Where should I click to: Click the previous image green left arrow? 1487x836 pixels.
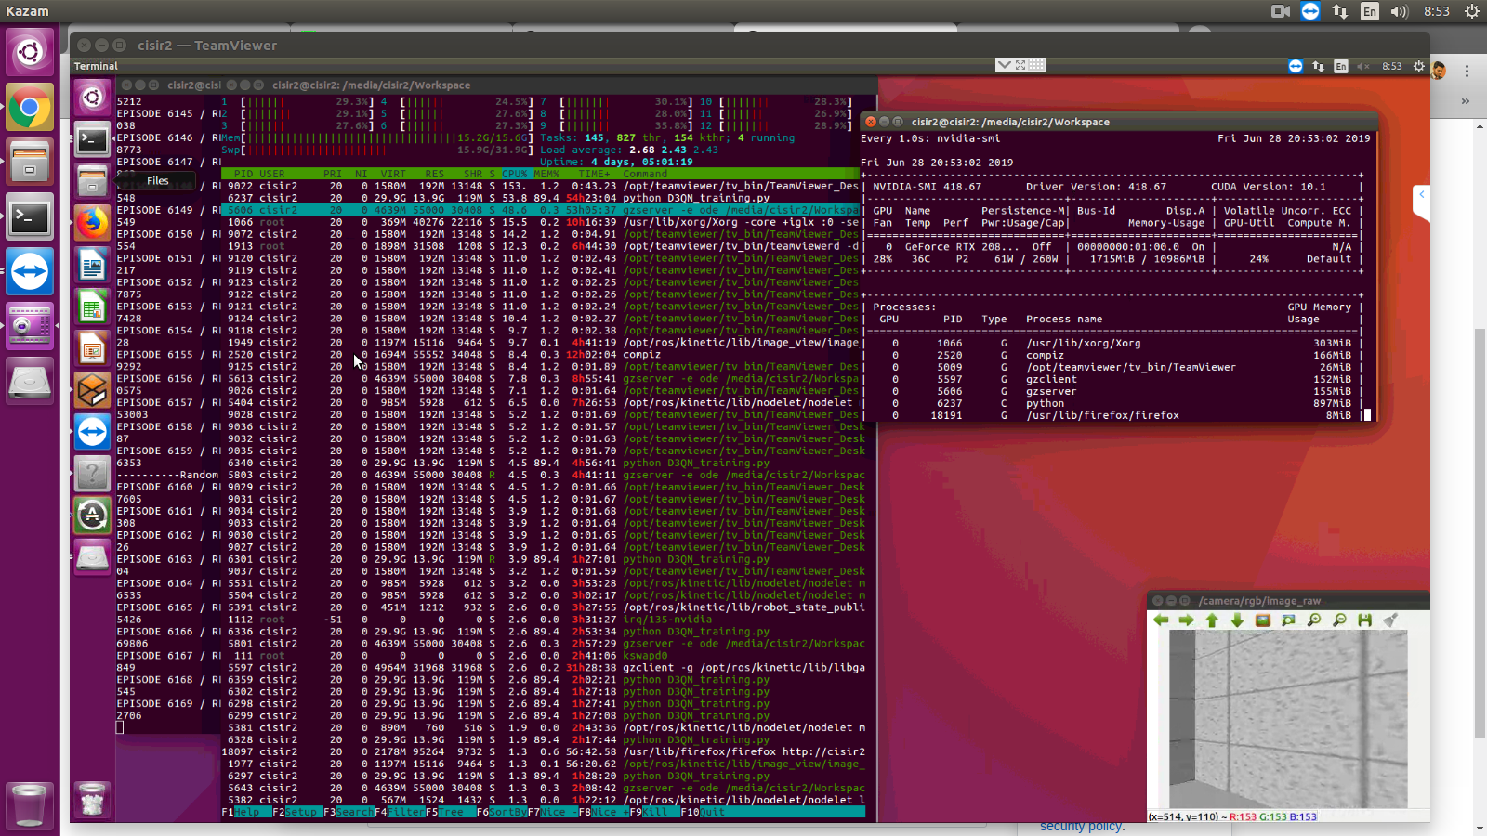[x=1161, y=620]
